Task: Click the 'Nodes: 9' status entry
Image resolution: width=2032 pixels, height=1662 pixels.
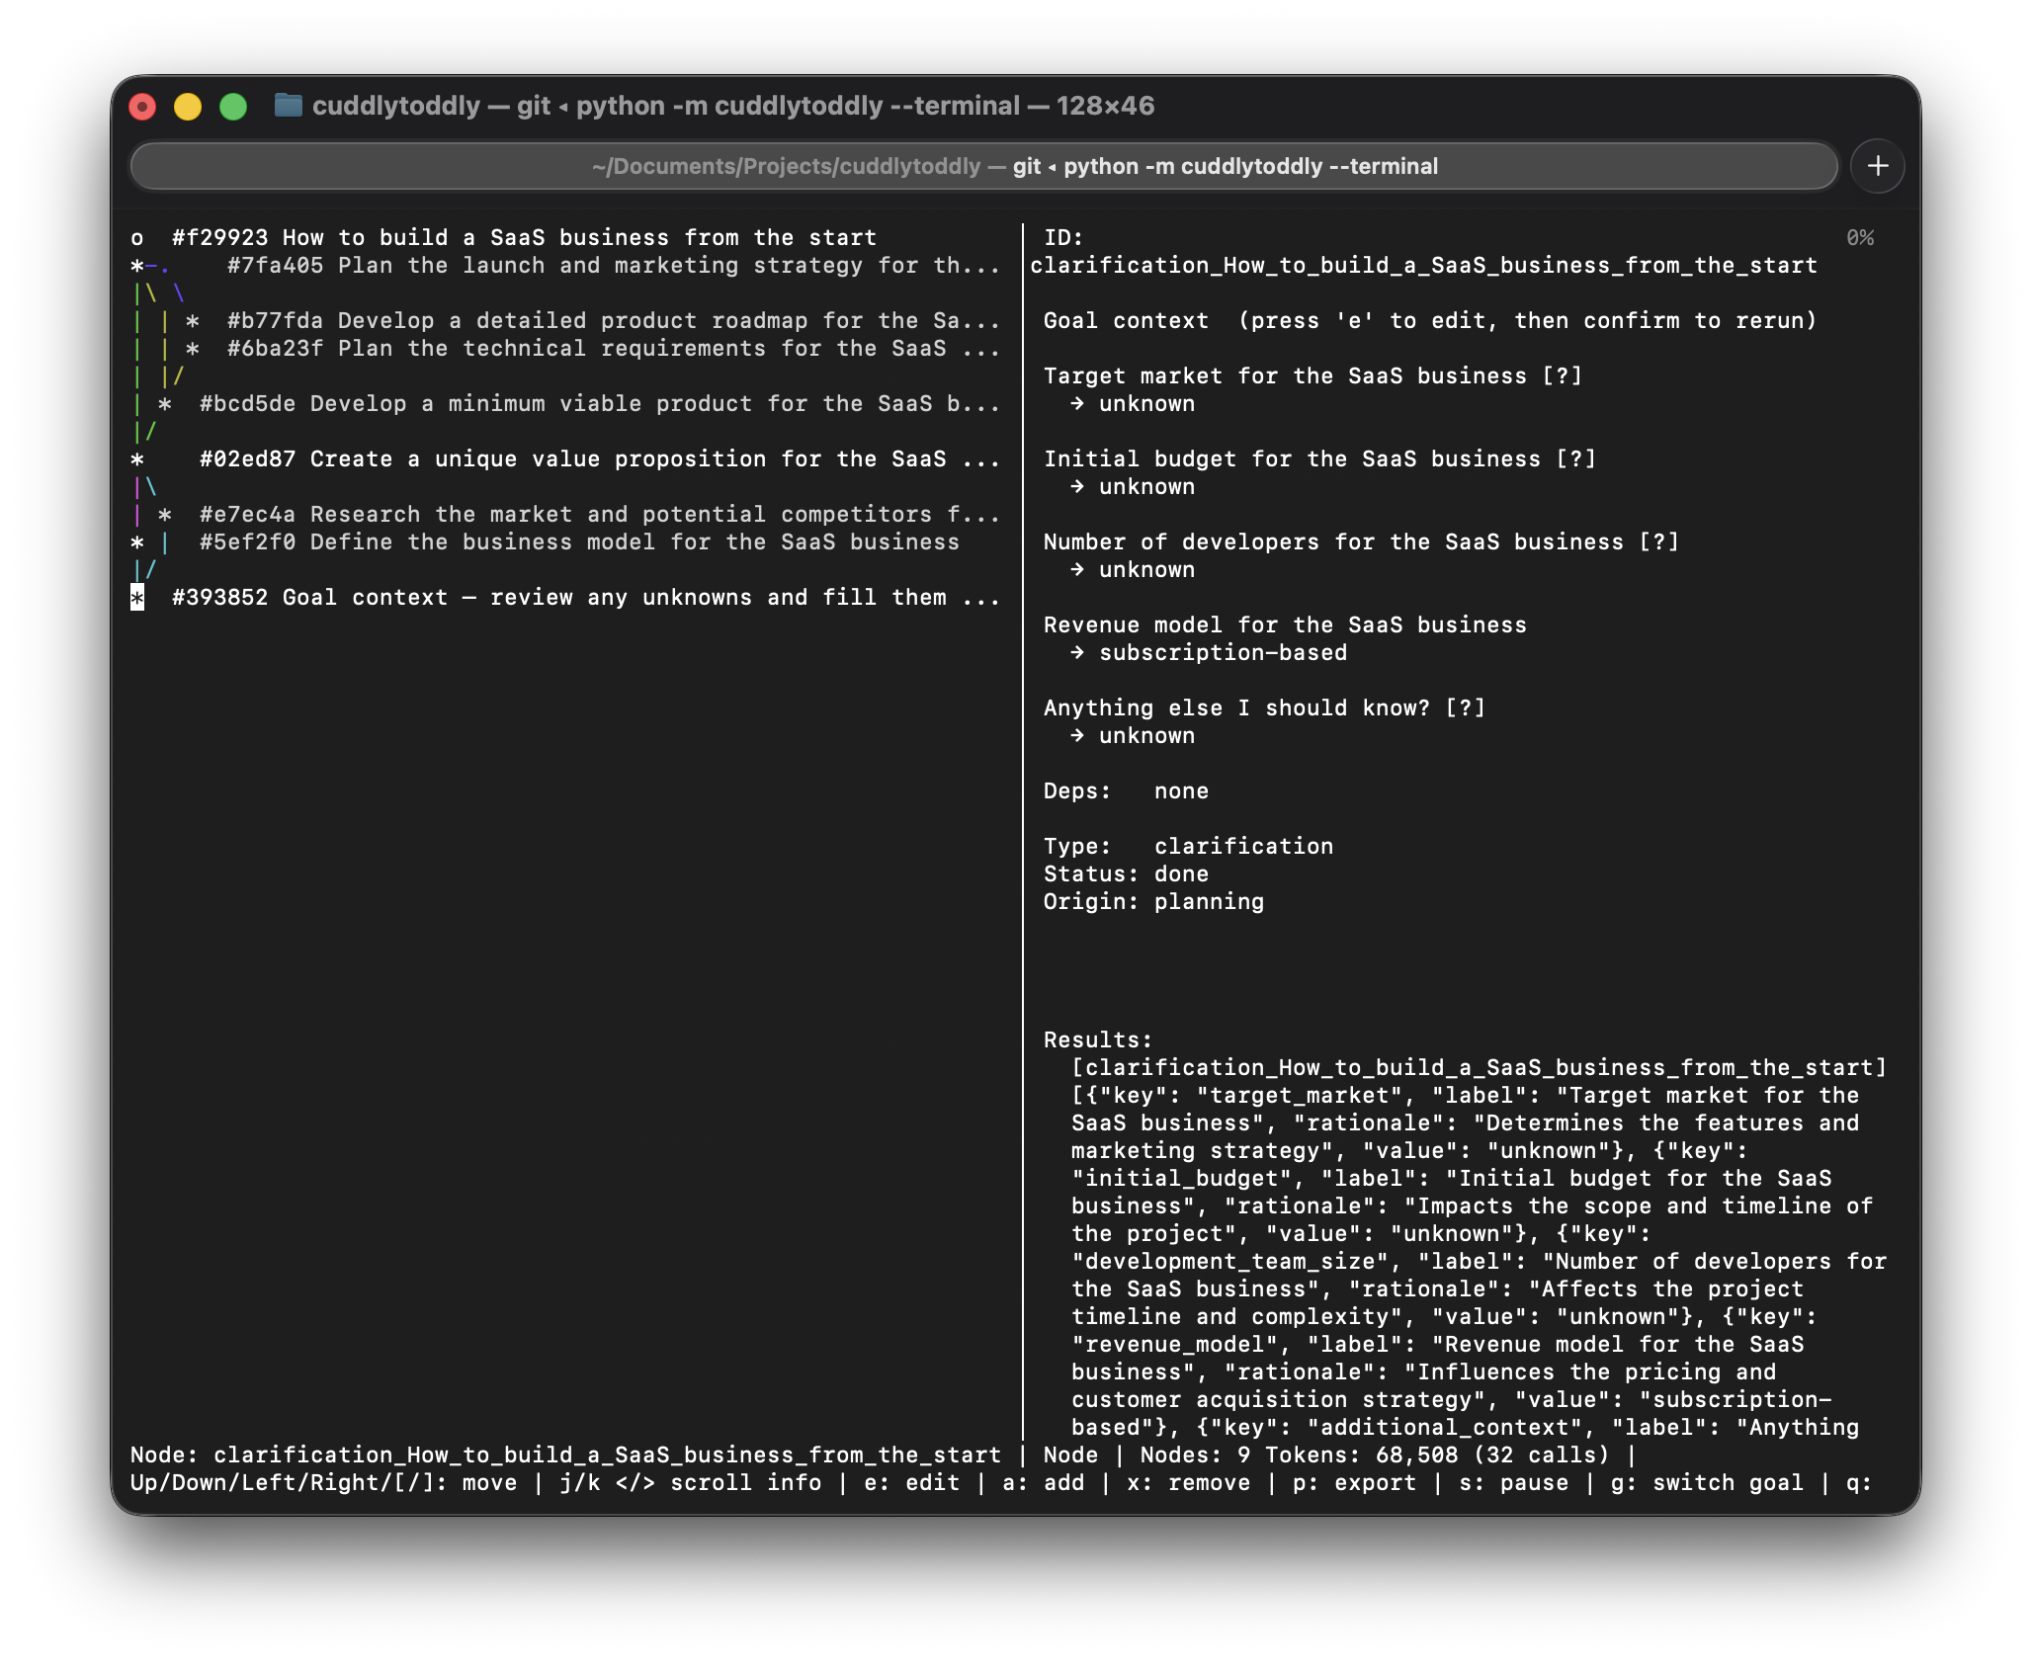Action: pyautogui.click(x=1195, y=1454)
